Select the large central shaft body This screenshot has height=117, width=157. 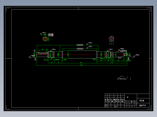(x=79, y=55)
